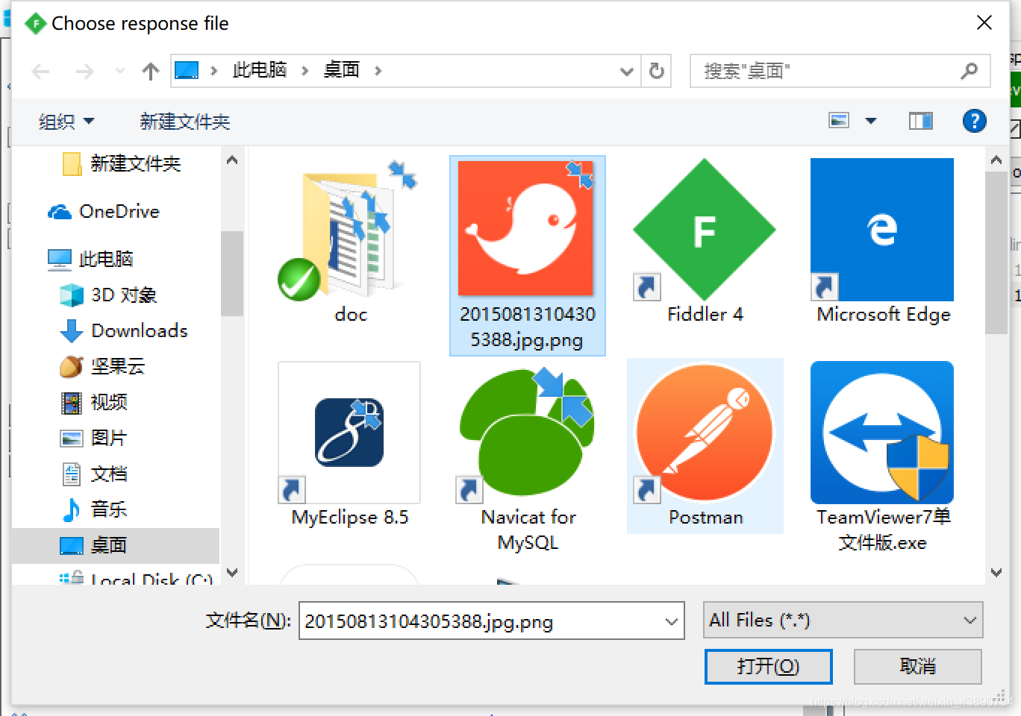Click the file list scrollbar thumb
The image size is (1021, 716).
[996, 254]
